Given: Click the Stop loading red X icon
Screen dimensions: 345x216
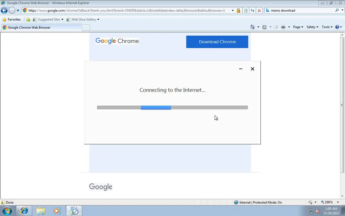Looking at the screenshot, I should (x=259, y=11).
